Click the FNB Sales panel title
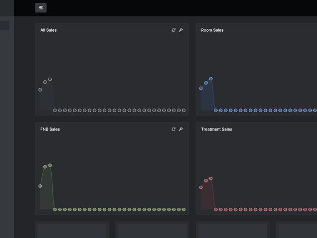The image size is (317, 238). [x=50, y=129]
